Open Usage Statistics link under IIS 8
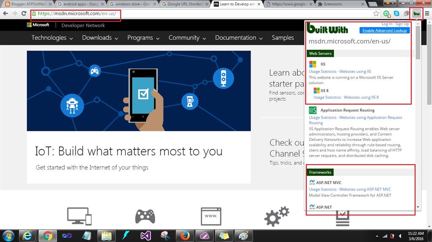432x242 pixels. pos(327,97)
